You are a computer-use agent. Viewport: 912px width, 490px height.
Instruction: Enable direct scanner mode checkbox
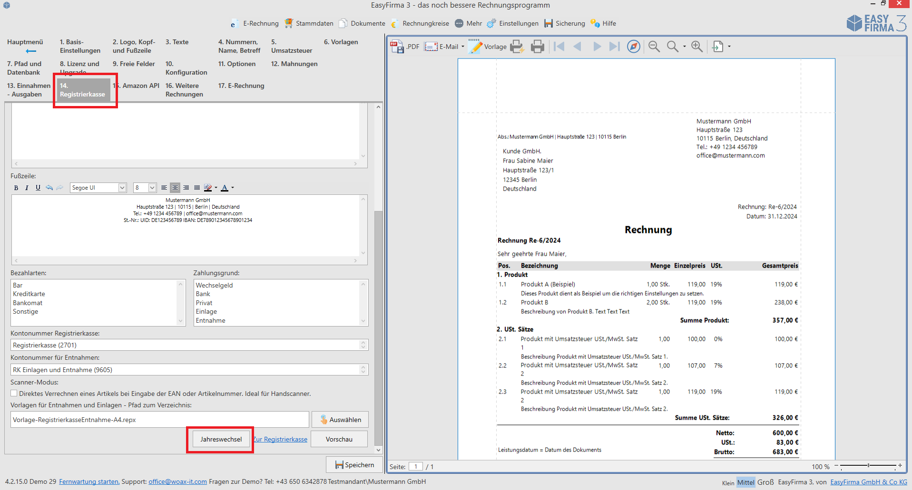[14, 393]
